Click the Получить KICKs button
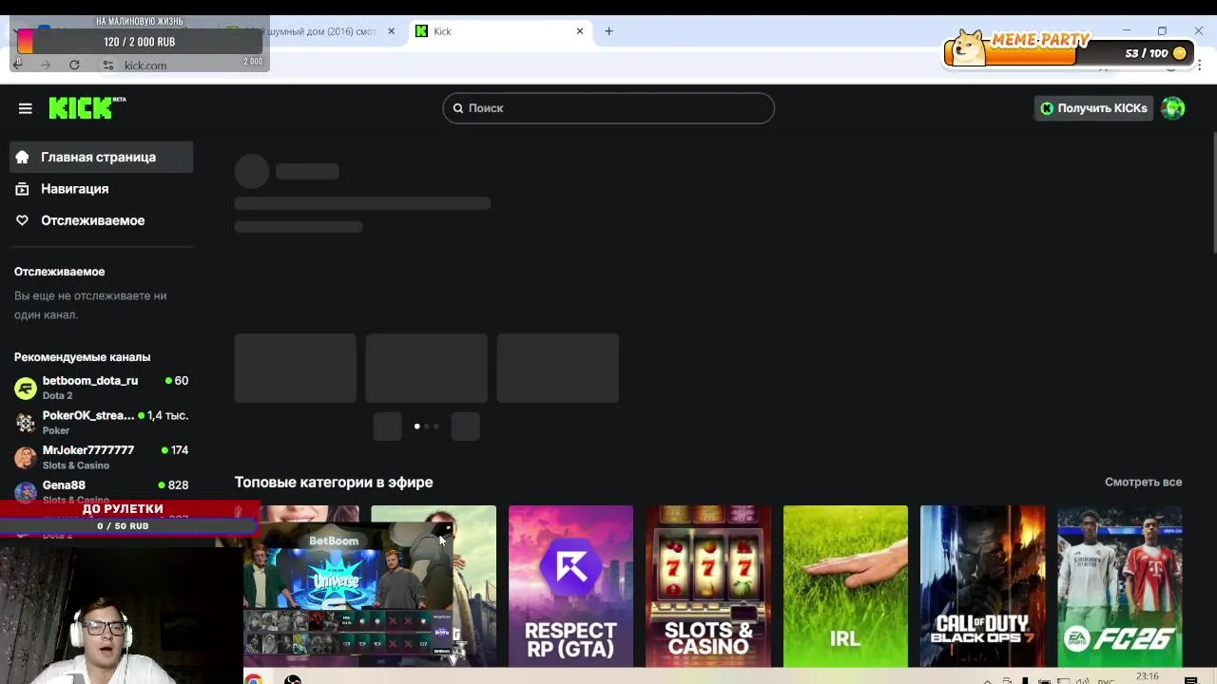The image size is (1217, 684). click(1093, 108)
